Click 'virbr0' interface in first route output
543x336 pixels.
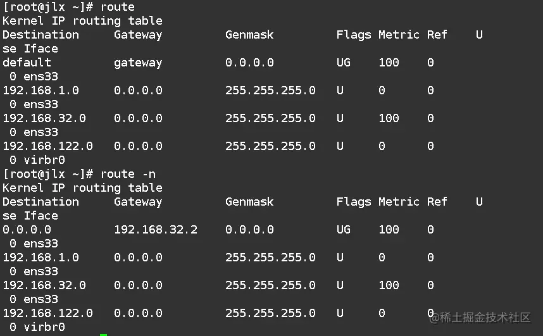[44, 160]
